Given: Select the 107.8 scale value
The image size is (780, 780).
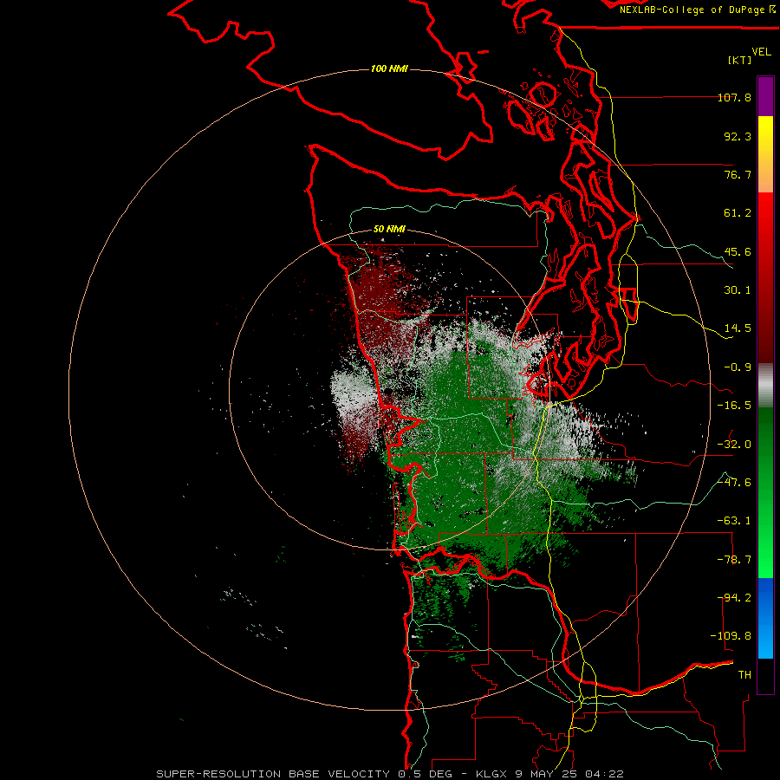Looking at the screenshot, I should coord(734,97).
